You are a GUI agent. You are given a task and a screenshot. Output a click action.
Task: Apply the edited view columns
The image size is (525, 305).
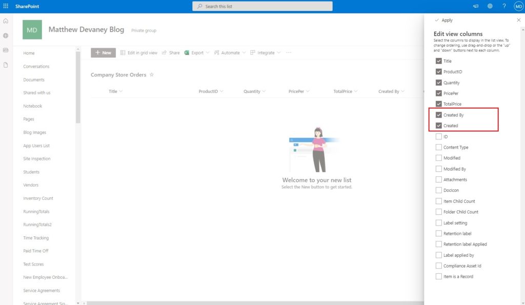[445, 20]
